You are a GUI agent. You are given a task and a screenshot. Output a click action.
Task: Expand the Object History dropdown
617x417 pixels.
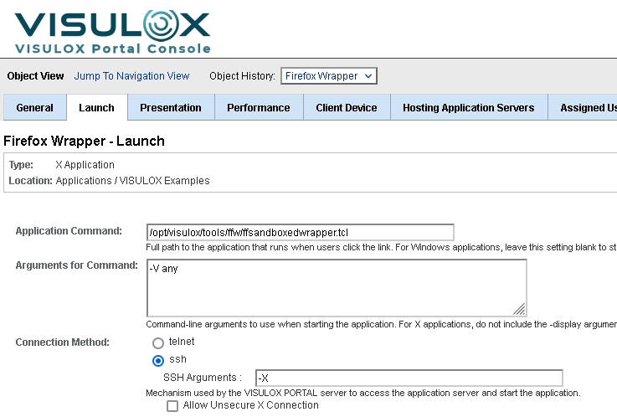click(328, 76)
